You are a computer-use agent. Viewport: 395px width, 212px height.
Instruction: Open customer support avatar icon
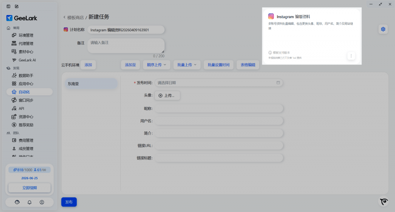coord(17,202)
